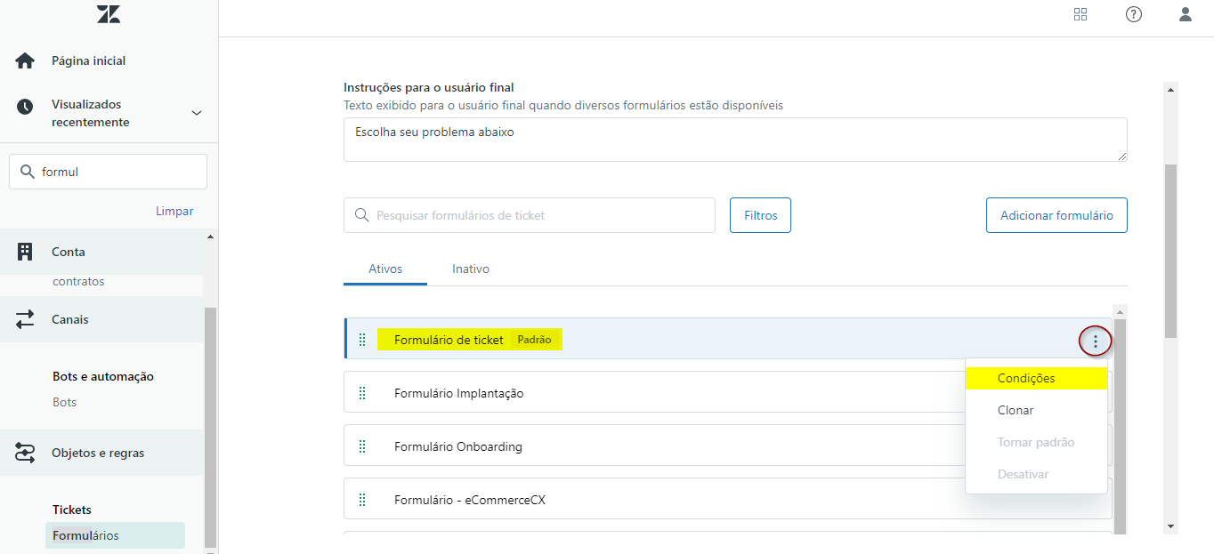This screenshot has height=554, width=1214.
Task: Select Condições from the context menu
Action: 1026,378
